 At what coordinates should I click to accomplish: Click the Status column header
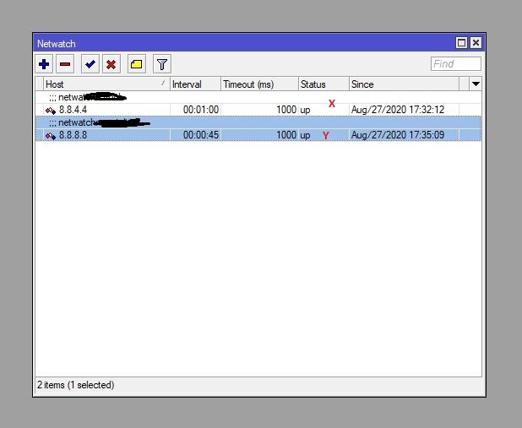[x=324, y=84]
